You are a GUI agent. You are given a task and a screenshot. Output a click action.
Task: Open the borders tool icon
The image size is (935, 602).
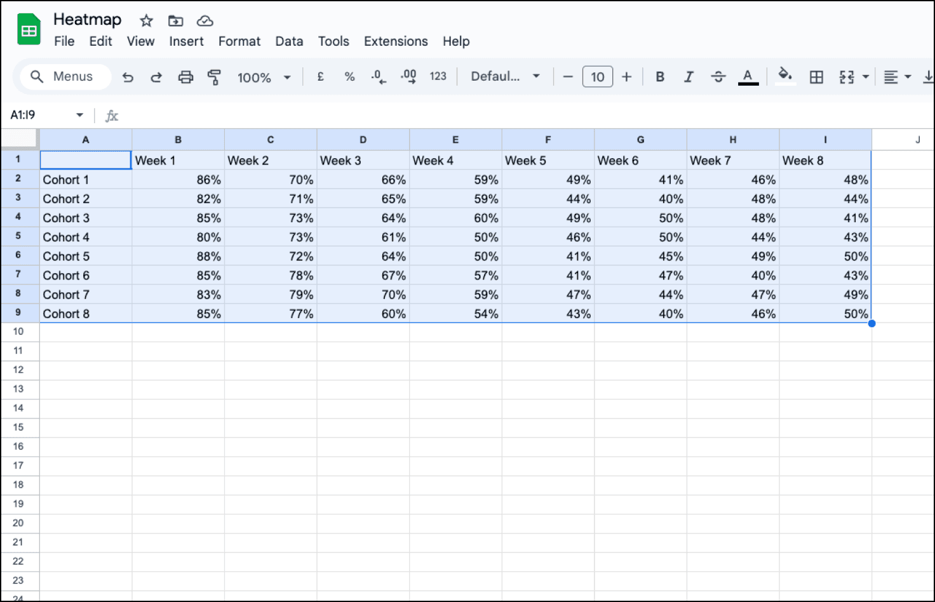point(816,77)
